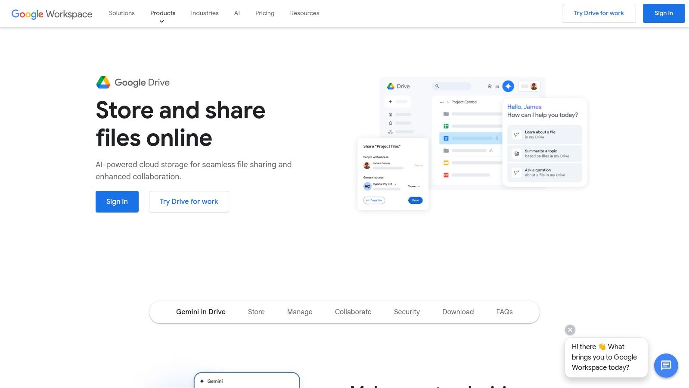Expand the Cymbal Pty Ltd access dropdown
The width and height of the screenshot is (689, 388).
pos(395,185)
